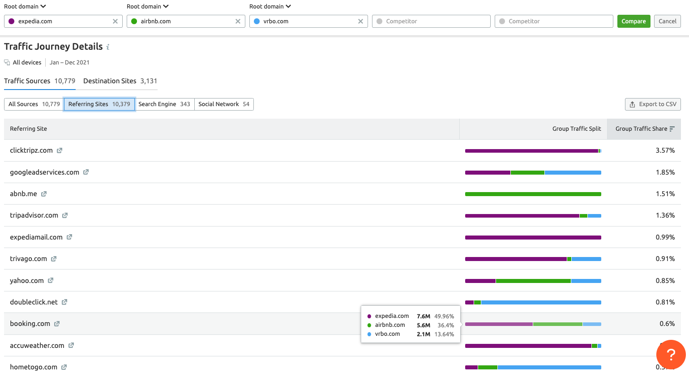Image resolution: width=689 pixels, height=377 pixels.
Task: Click the trivago.com referring site
Action: pos(28,259)
